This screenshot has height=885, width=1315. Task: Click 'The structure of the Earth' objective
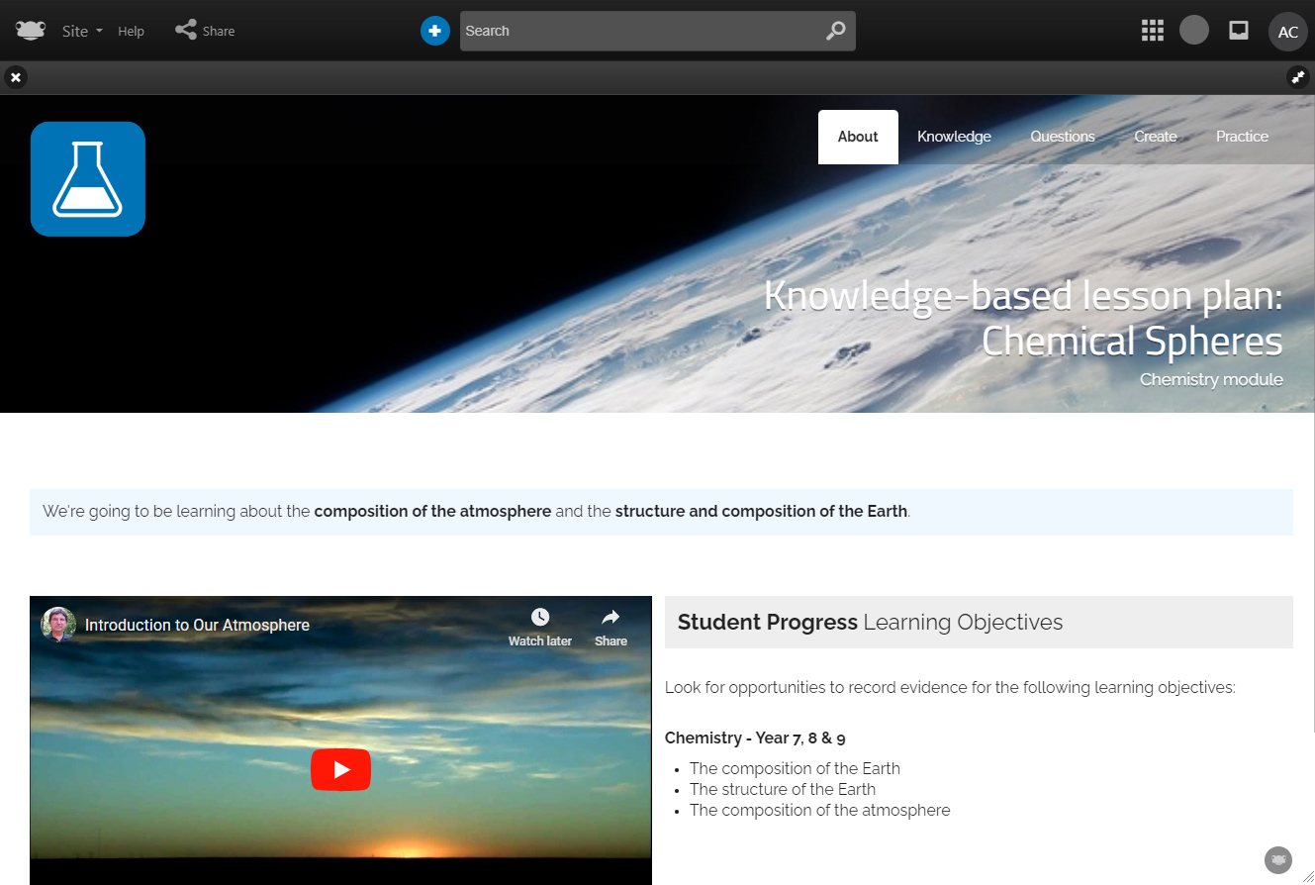coord(783,789)
